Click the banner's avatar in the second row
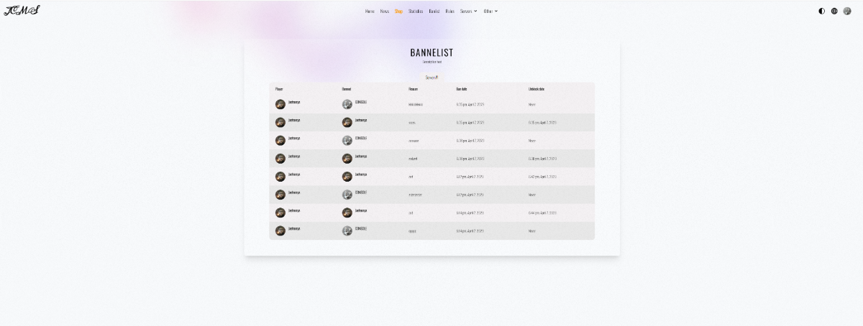 (347, 122)
